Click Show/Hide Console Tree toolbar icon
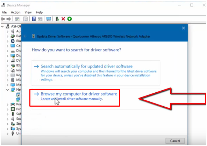The image size is (207, 146). 17,19
